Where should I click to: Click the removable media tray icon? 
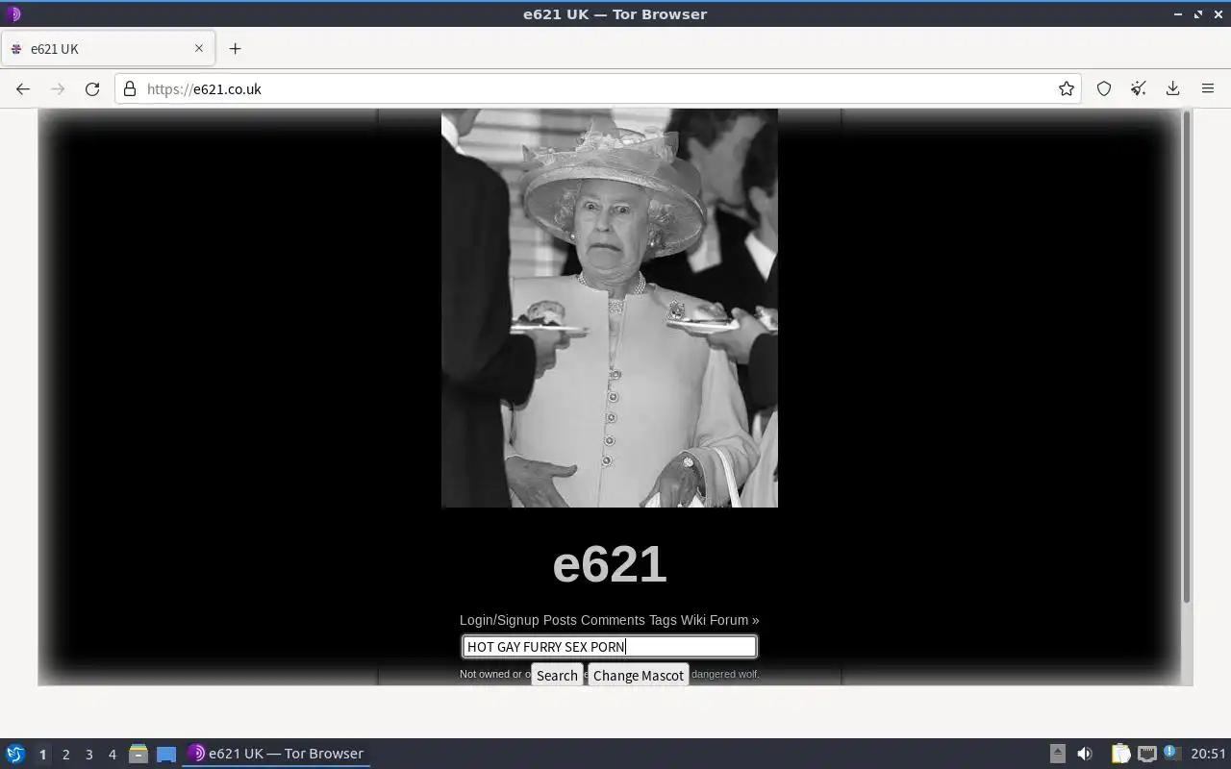[x=1058, y=754]
